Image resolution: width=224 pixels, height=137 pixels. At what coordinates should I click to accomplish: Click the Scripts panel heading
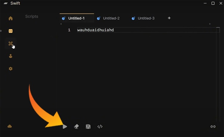tap(32, 16)
